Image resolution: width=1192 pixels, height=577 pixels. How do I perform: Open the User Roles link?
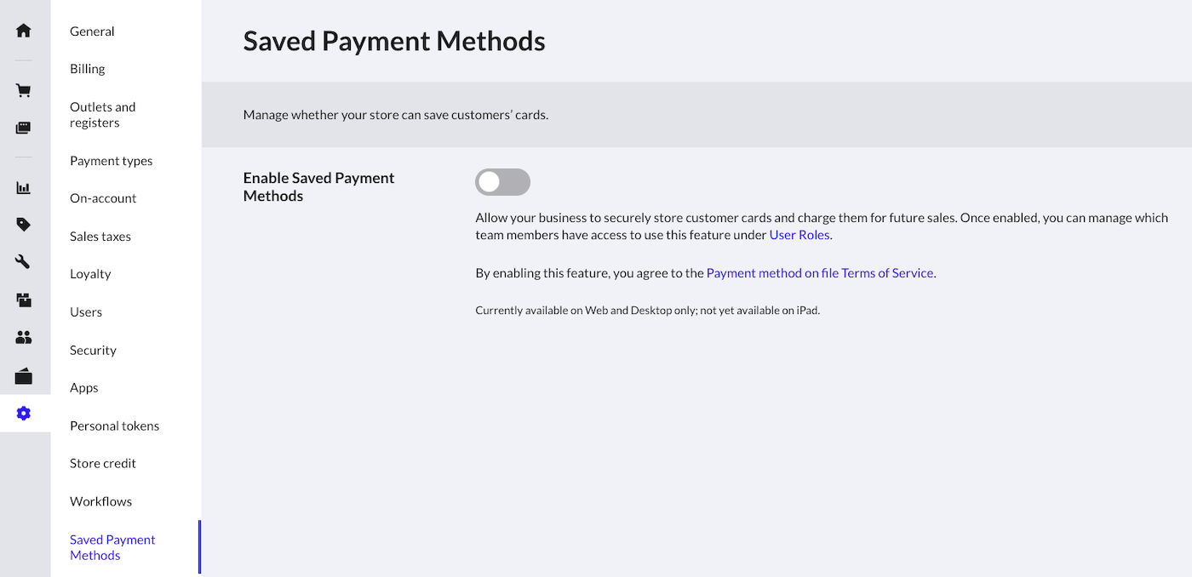[x=799, y=234]
